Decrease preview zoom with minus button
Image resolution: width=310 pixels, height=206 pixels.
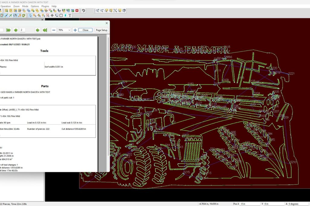point(54,30)
